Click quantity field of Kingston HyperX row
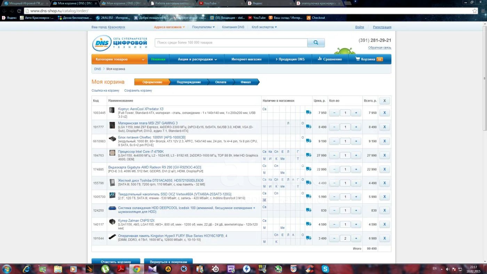487x274 pixels. click(x=345, y=238)
